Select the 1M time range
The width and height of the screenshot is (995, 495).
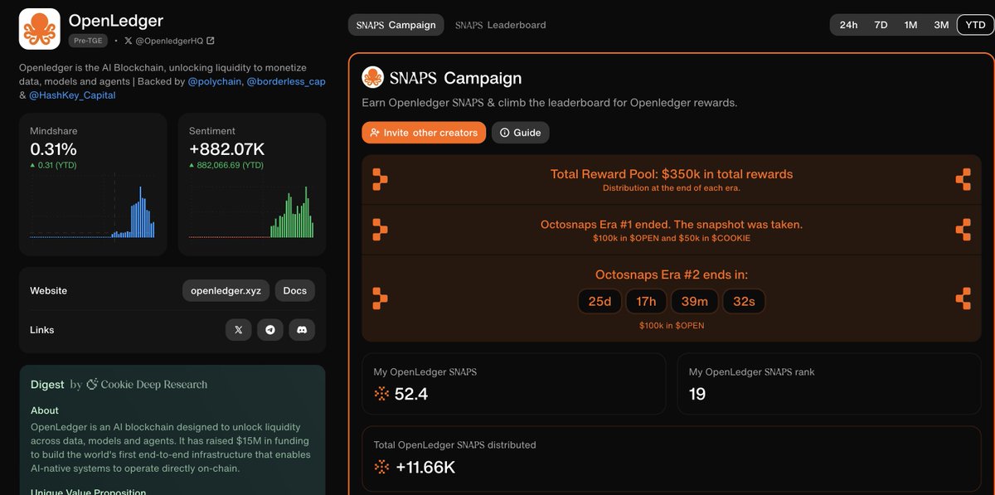[910, 25]
